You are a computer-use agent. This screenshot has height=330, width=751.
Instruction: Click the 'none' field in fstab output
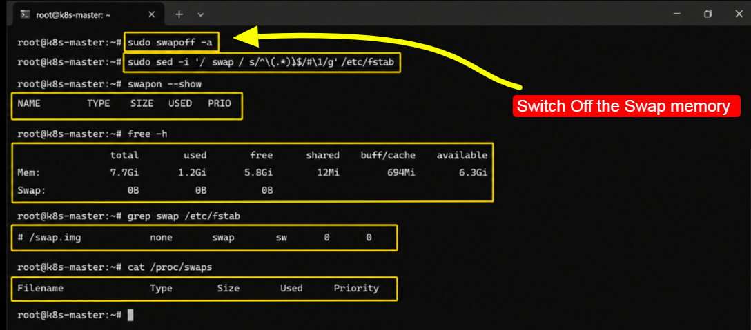(x=161, y=237)
